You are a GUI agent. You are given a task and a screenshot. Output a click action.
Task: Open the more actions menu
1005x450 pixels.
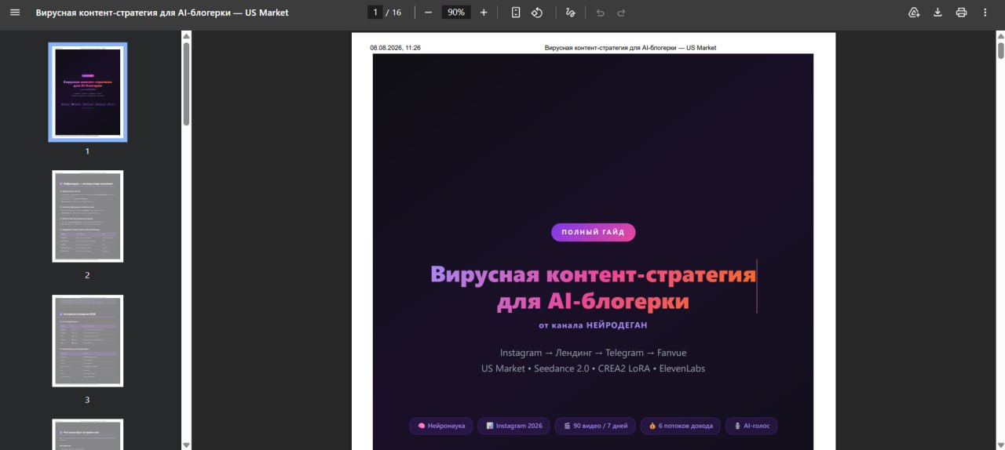pyautogui.click(x=985, y=13)
